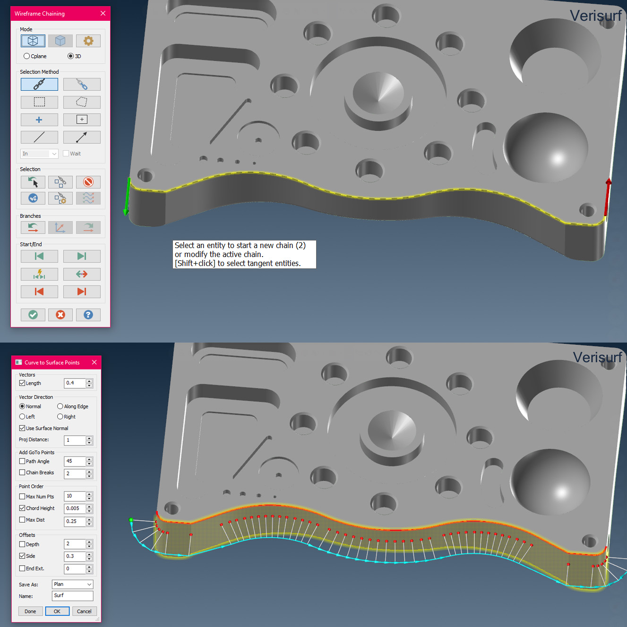Toggle the Side offset checkbox
Image resolution: width=627 pixels, height=627 pixels.
tap(22, 556)
